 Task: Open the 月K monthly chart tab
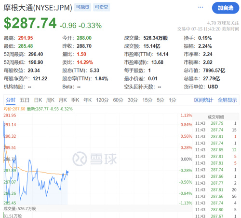63,100
